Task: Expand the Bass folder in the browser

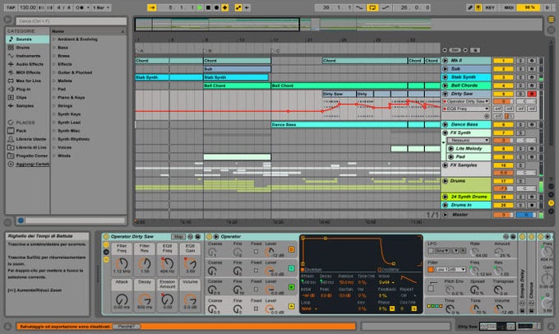Action: (x=54, y=47)
